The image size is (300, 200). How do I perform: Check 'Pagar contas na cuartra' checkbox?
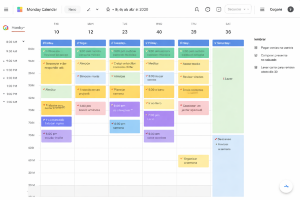[x=256, y=48]
